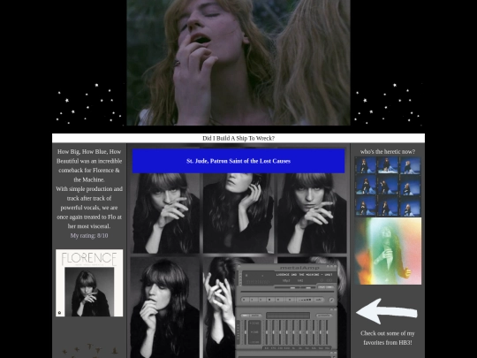Click the 6k equalizer band slider
This screenshot has width=477, height=358.
coord(307,332)
